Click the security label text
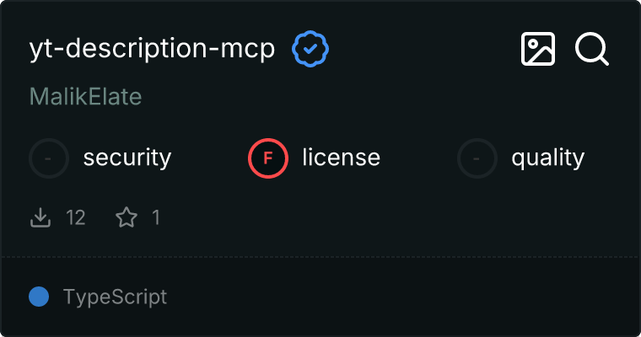The width and height of the screenshot is (641, 337). click(127, 158)
